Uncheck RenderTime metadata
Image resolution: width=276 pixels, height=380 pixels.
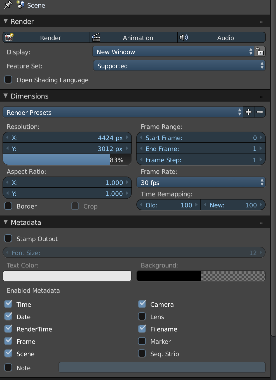tap(8, 329)
